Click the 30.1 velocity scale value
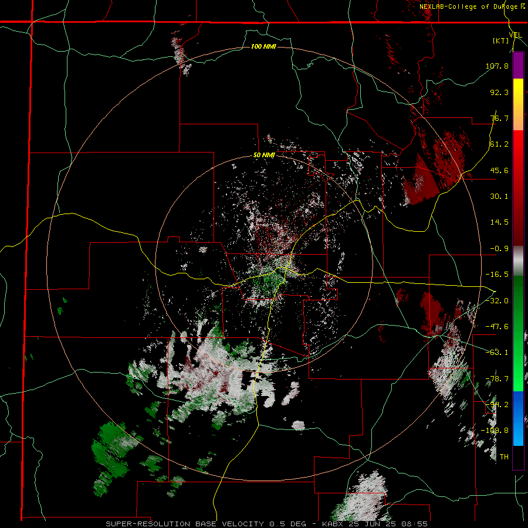Viewport: 528px width, 528px height. click(499, 197)
